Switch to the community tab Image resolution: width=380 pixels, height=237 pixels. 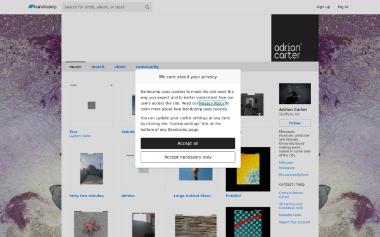(147, 67)
